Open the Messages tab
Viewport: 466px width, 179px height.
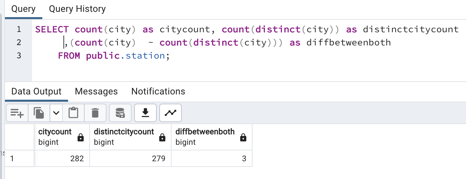point(96,91)
